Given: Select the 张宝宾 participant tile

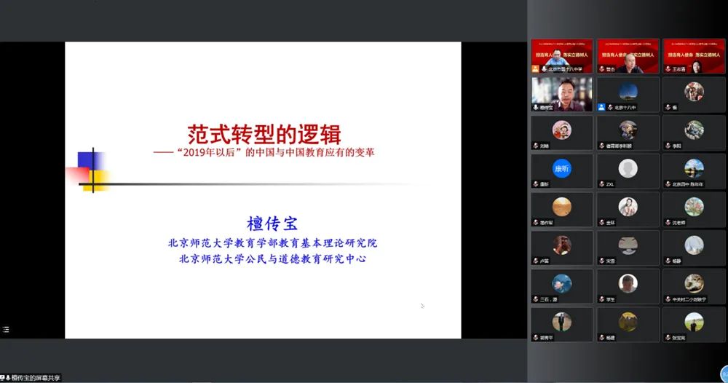Looking at the screenshot, I should (x=693, y=324).
